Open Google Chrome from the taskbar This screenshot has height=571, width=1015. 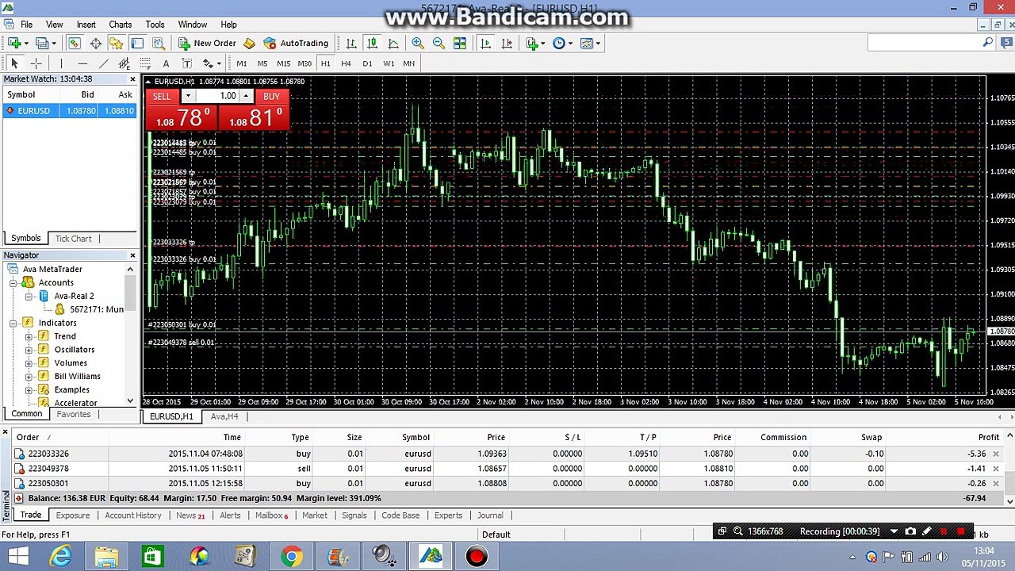point(291,557)
